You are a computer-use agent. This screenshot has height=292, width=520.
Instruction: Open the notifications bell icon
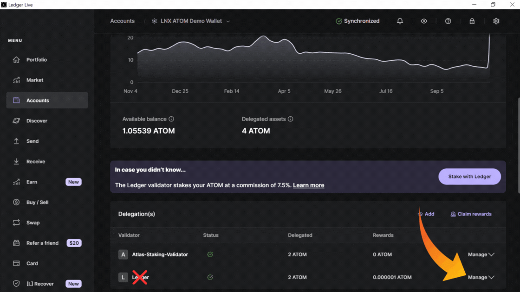point(400,21)
